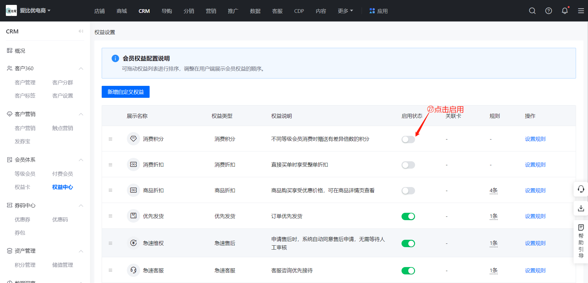588x283 pixels.
Task: Click the 概况 sidebar icon
Action: pyautogui.click(x=10, y=51)
